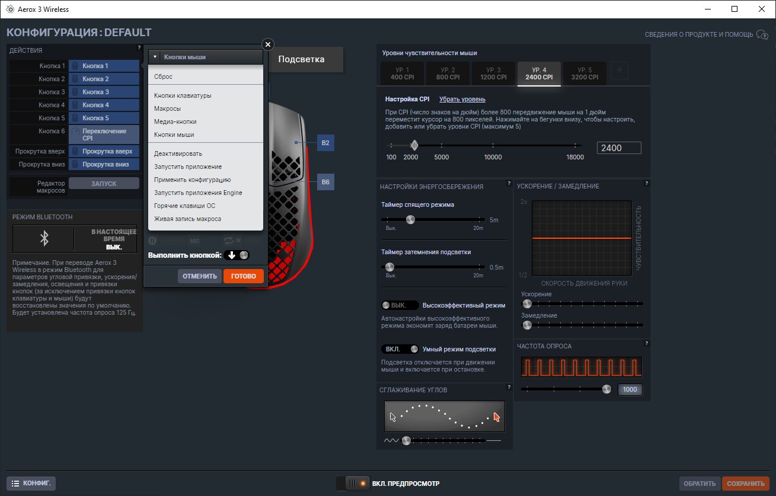Image resolution: width=776 pixels, height=496 pixels.
Task: Toggle Высокоэффективный режим switch
Action: click(400, 305)
